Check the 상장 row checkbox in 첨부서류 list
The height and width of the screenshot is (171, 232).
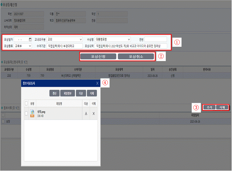pos(3,121)
